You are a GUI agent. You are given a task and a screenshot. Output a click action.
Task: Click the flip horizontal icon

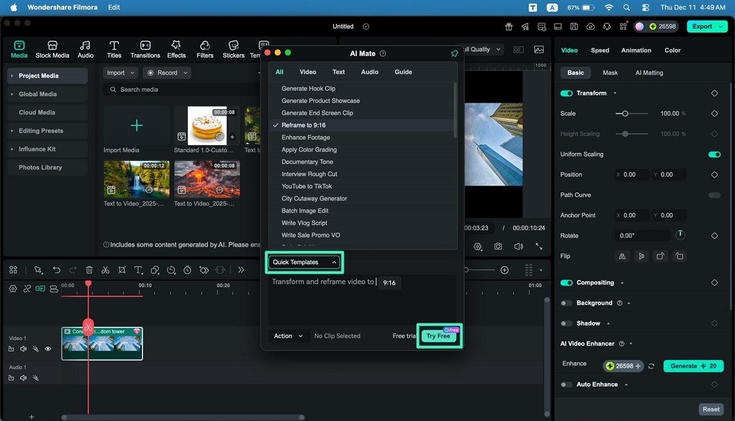coord(622,256)
